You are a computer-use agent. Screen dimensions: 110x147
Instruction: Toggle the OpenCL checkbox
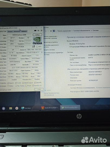click(x=8, y=83)
